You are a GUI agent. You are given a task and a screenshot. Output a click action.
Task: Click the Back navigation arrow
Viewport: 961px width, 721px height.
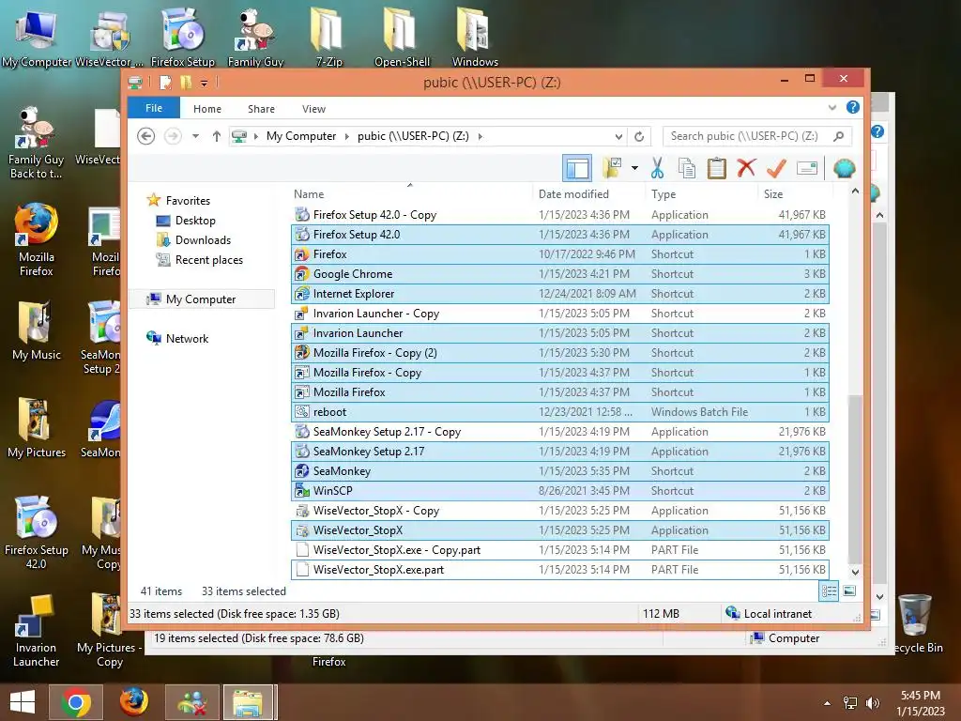tap(145, 136)
